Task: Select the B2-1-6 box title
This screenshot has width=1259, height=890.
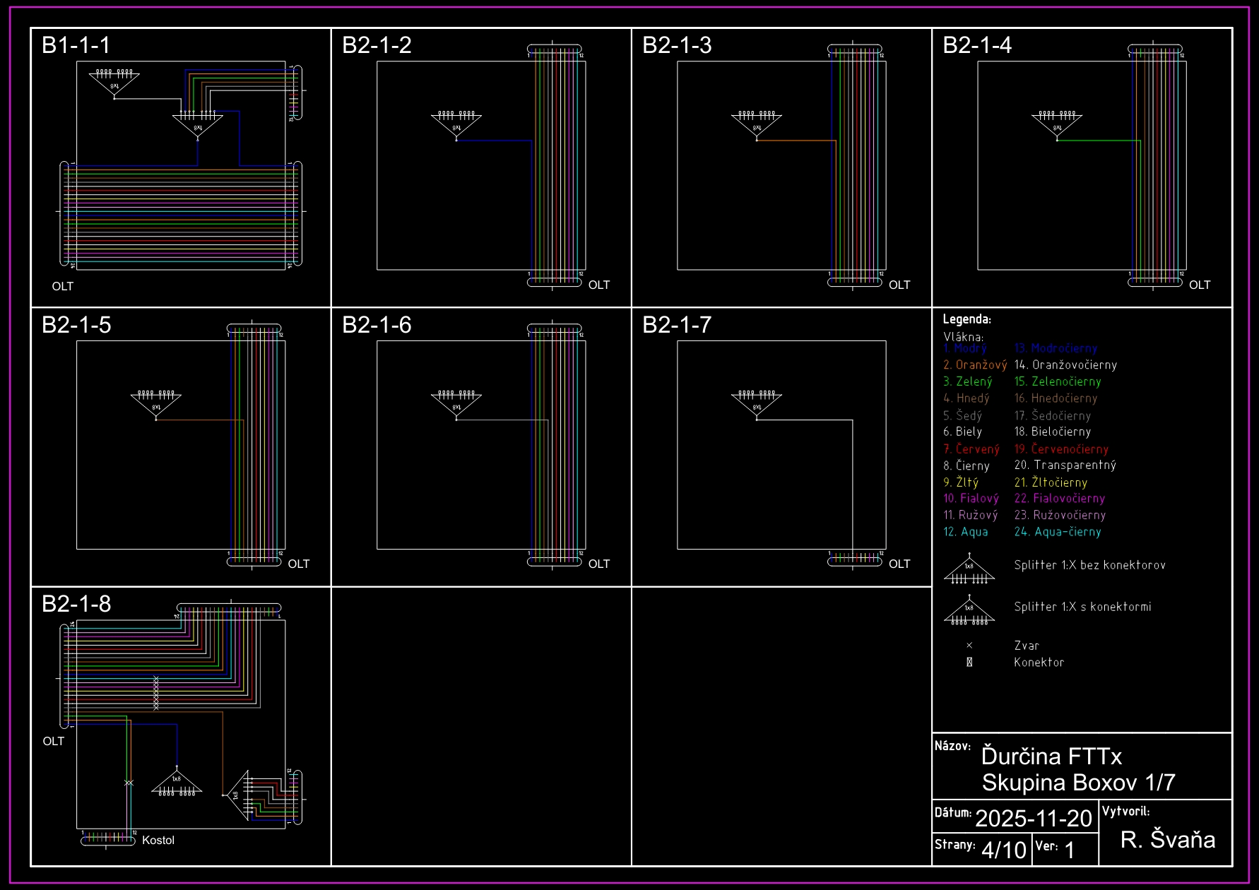Action: point(377,325)
